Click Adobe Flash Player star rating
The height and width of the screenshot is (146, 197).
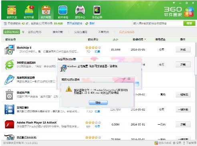click(x=93, y=122)
